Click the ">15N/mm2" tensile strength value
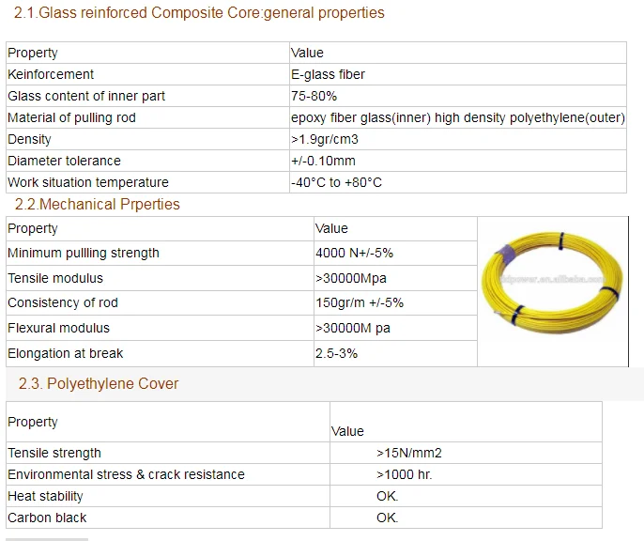The height and width of the screenshot is (541, 644). [x=409, y=453]
